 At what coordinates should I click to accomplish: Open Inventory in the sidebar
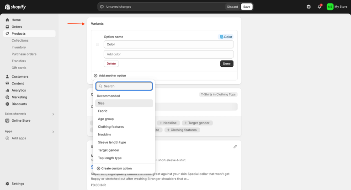tap(19, 47)
